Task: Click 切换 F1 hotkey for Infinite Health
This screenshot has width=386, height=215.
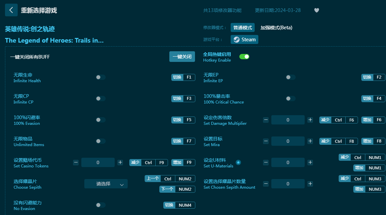Action: click(183, 77)
